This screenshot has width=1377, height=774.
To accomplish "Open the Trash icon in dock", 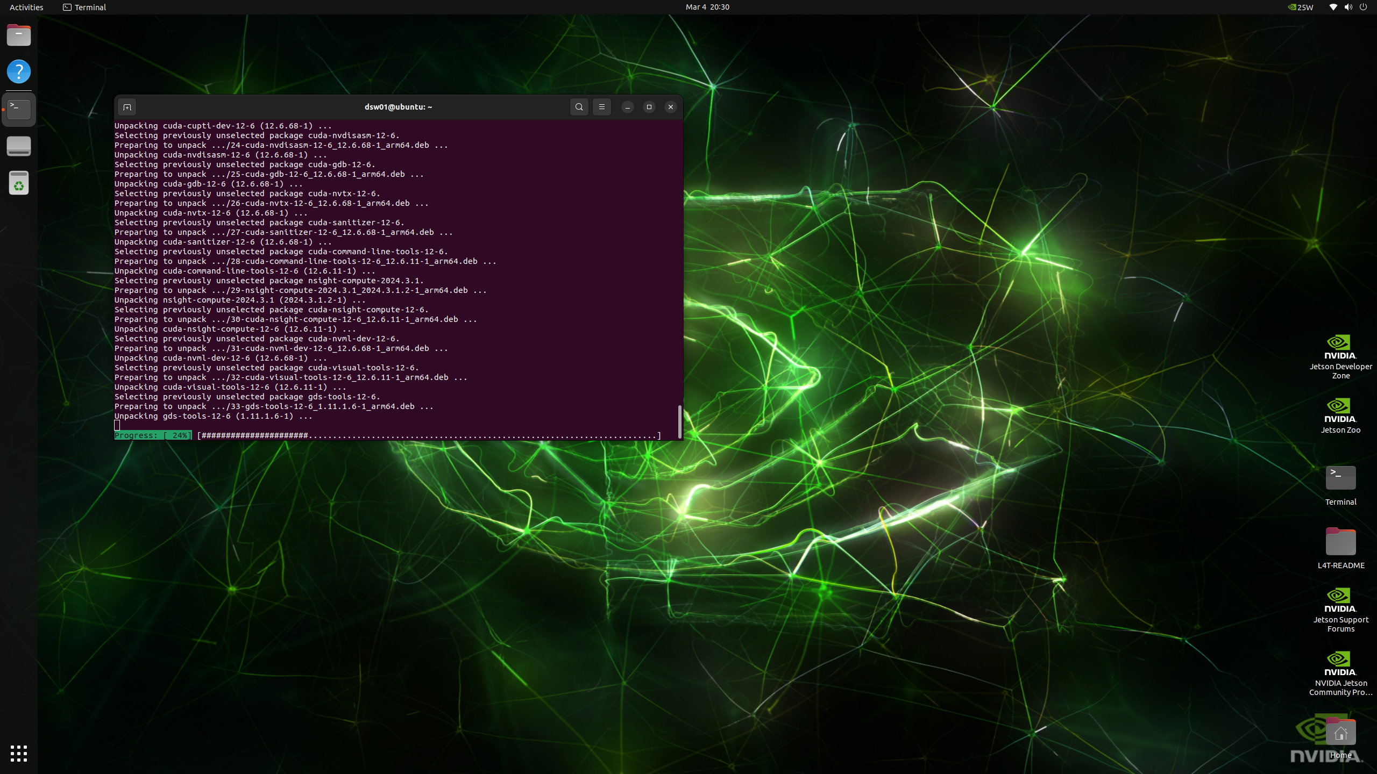I will [19, 183].
